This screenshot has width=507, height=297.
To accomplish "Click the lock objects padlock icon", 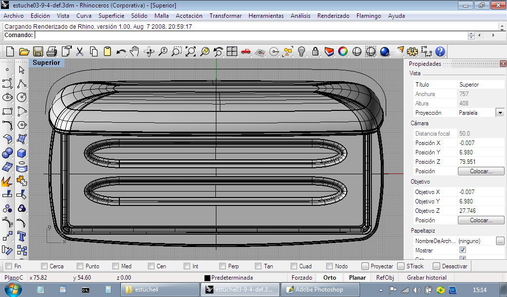I will pyautogui.click(x=315, y=51).
